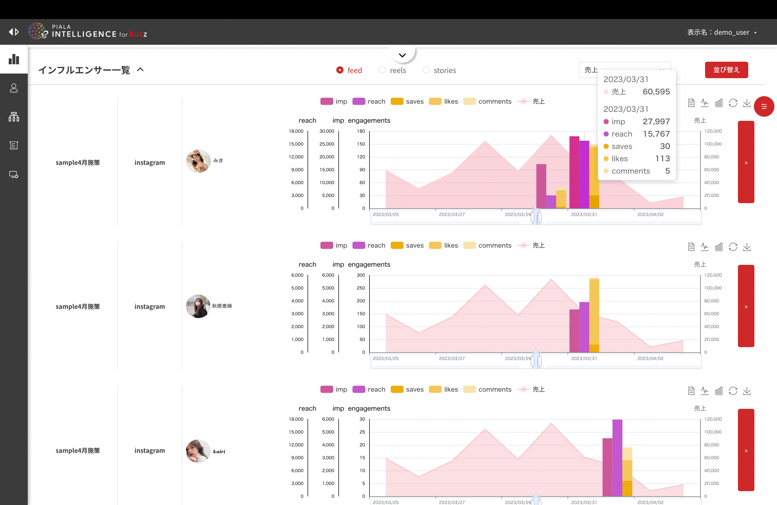This screenshot has width=777, height=505.
Task: Expand the top panel with down chevron
Action: pyautogui.click(x=402, y=55)
